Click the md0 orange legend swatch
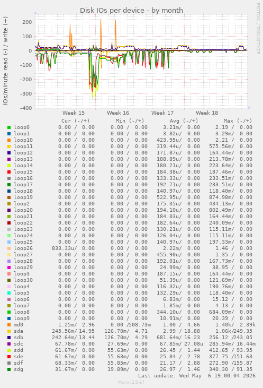Viewport: 263px width, 388px height. (x=9, y=325)
